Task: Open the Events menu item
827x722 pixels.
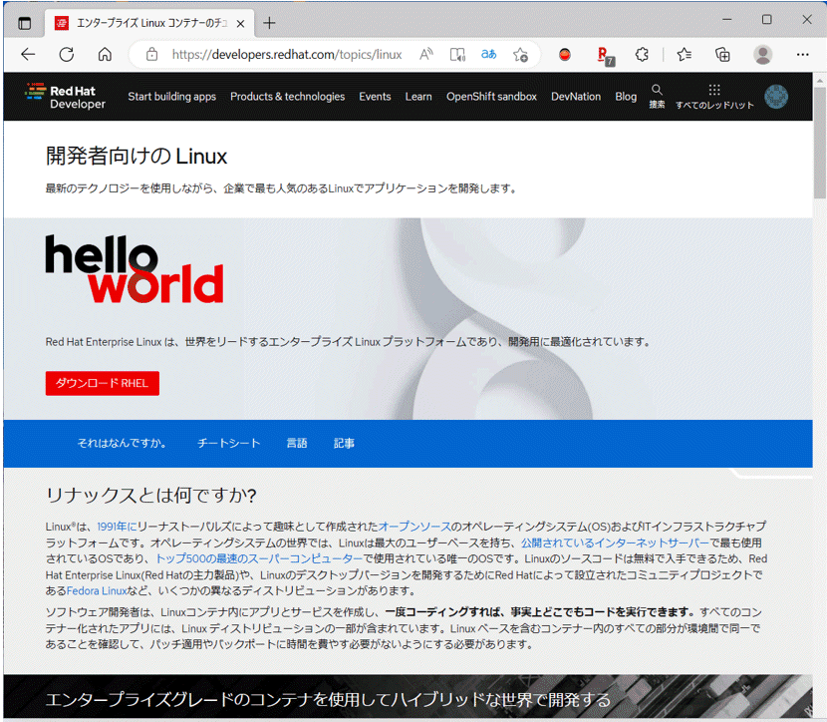Action: tap(375, 97)
